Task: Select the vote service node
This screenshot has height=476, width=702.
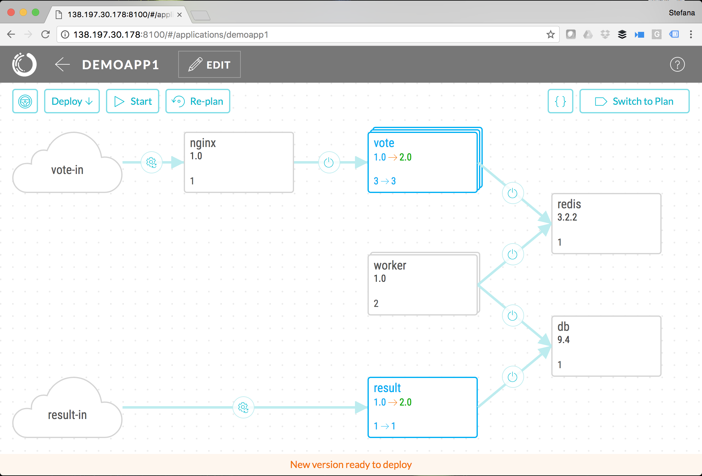Action: coord(423,162)
